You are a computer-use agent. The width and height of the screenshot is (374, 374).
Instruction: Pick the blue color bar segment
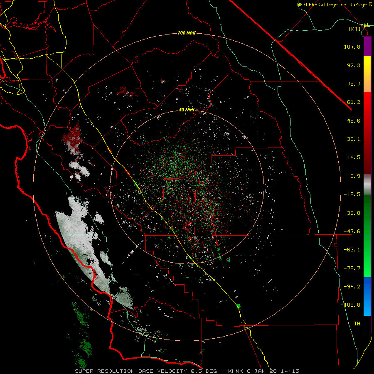(367, 296)
